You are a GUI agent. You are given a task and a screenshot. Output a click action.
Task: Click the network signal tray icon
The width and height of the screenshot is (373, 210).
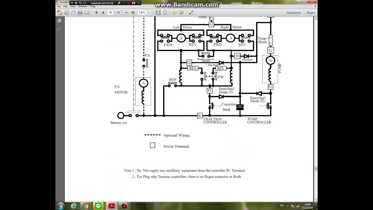(297, 206)
